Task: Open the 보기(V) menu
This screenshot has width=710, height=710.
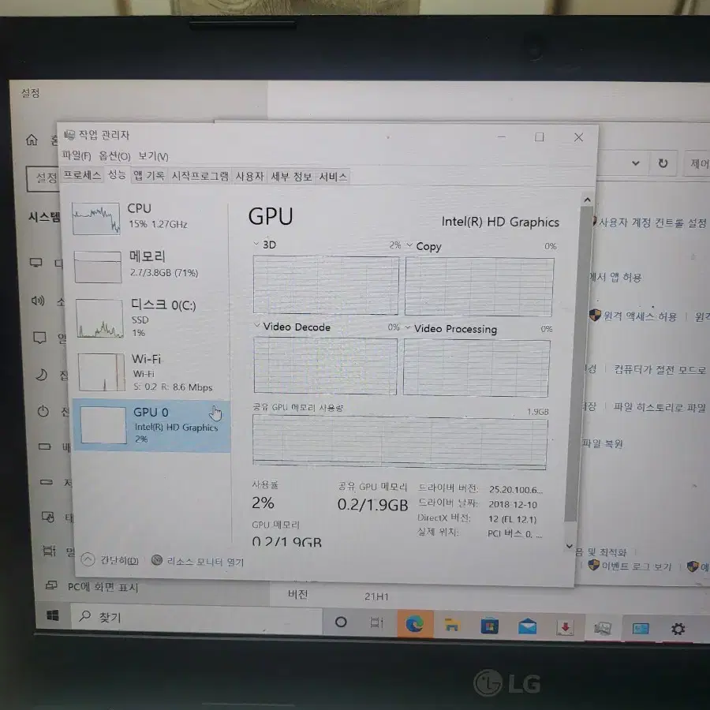Action: [153, 156]
